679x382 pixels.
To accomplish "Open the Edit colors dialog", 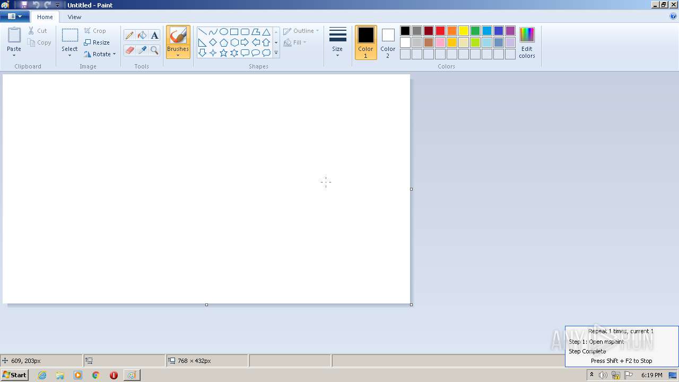I will [527, 42].
